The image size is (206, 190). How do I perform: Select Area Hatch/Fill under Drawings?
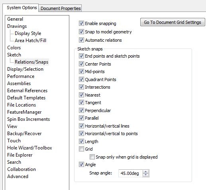31,41
